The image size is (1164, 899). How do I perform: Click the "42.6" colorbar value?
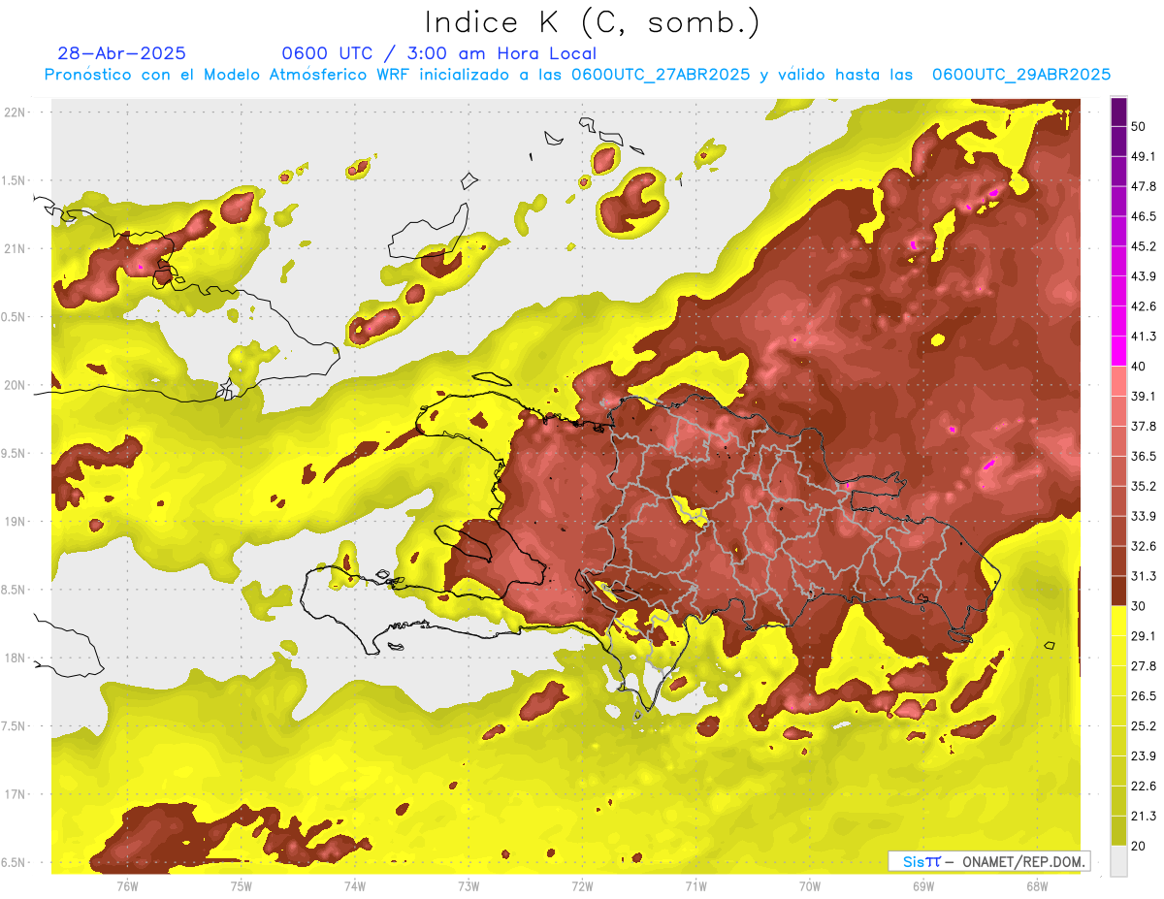[1144, 306]
